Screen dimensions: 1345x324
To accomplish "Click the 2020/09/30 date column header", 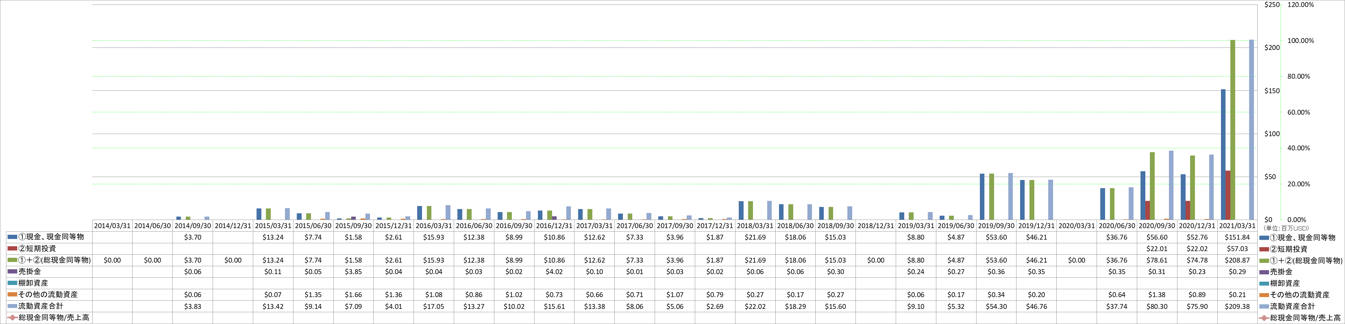I will point(1157,226).
